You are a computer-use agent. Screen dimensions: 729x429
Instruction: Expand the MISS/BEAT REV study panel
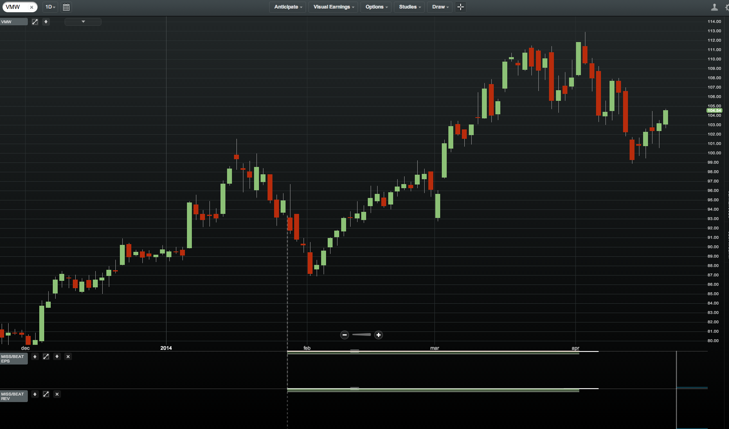46,394
